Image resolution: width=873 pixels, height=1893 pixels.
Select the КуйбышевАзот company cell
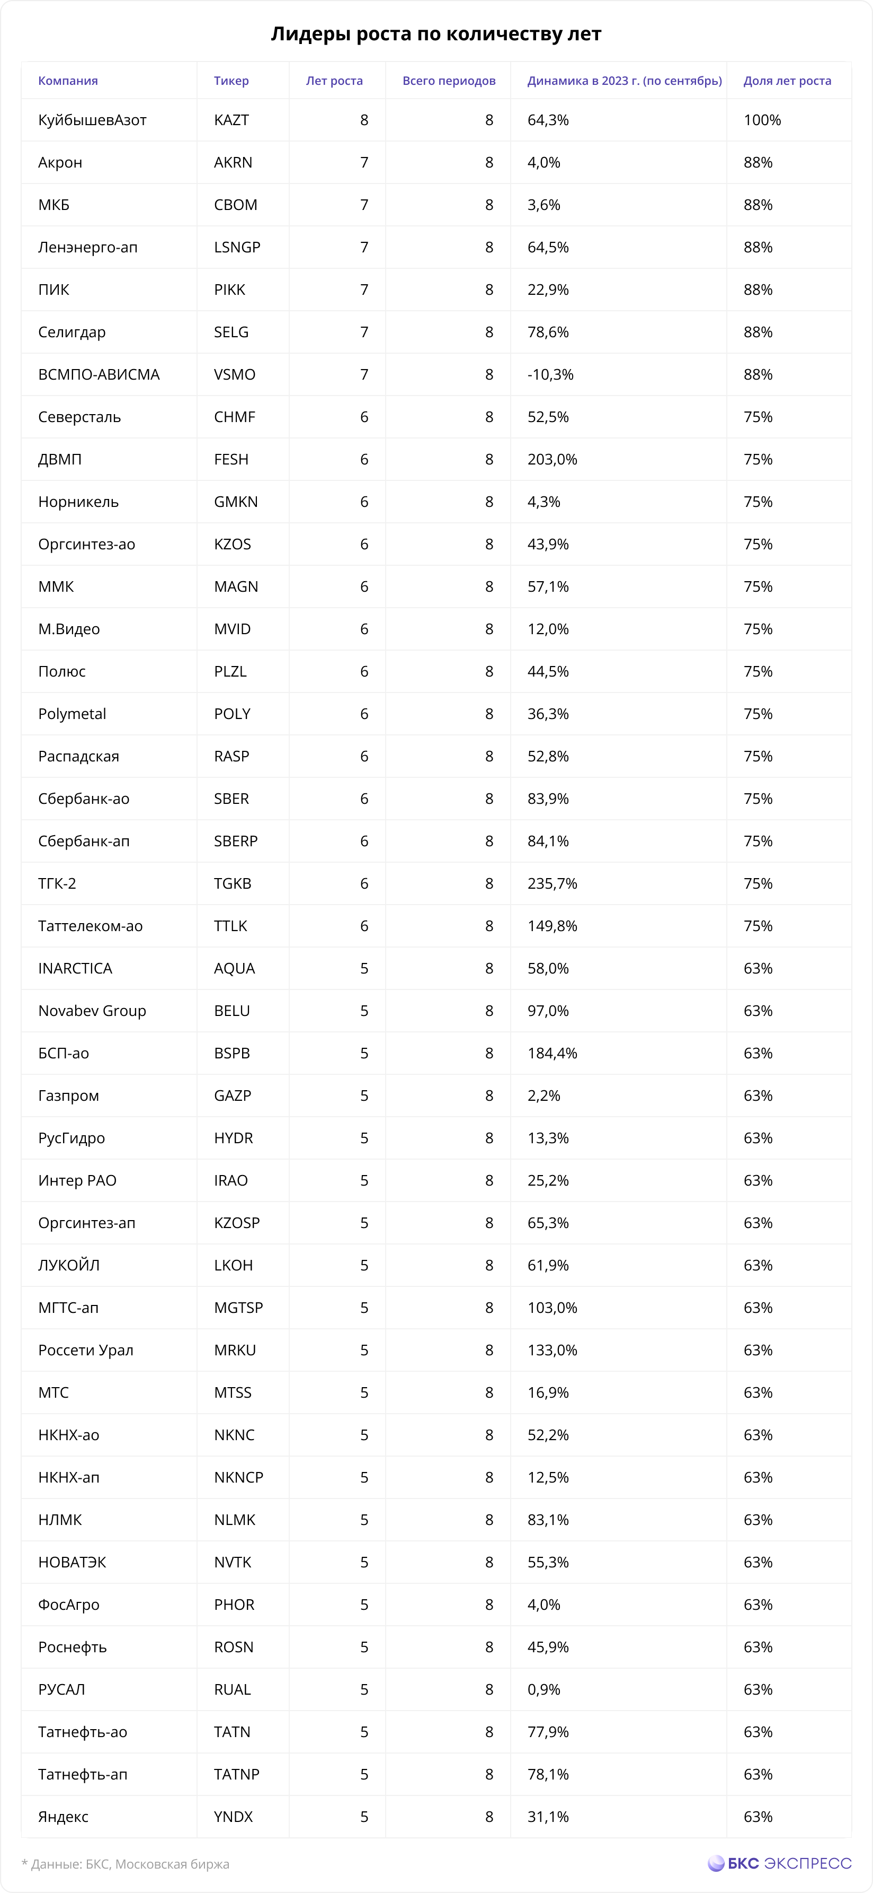coord(93,120)
